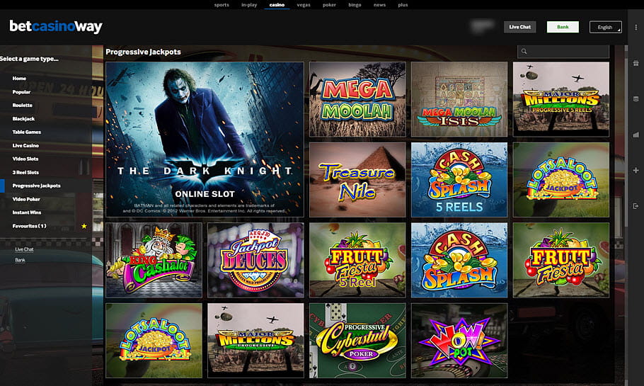This screenshot has width=644, height=386.
Task: Select the Progressive Jackpots category
Action: click(x=36, y=186)
